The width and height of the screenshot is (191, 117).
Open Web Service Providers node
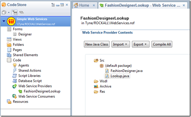[x=35, y=86]
